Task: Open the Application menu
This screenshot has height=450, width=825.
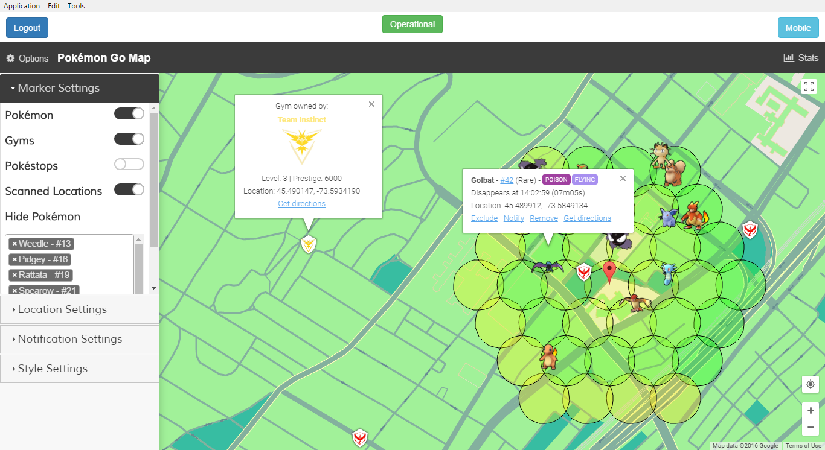Action: point(22,6)
